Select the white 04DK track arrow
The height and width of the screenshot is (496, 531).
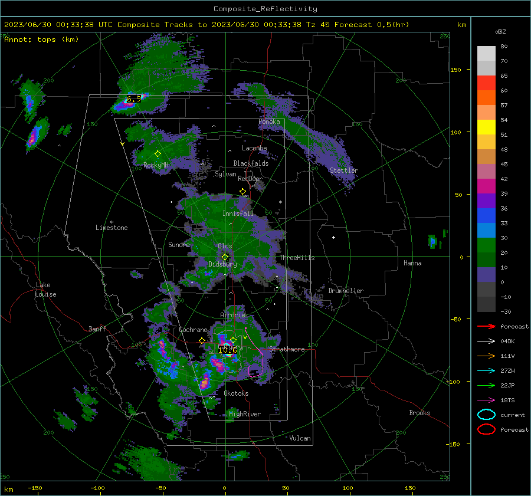click(x=486, y=341)
